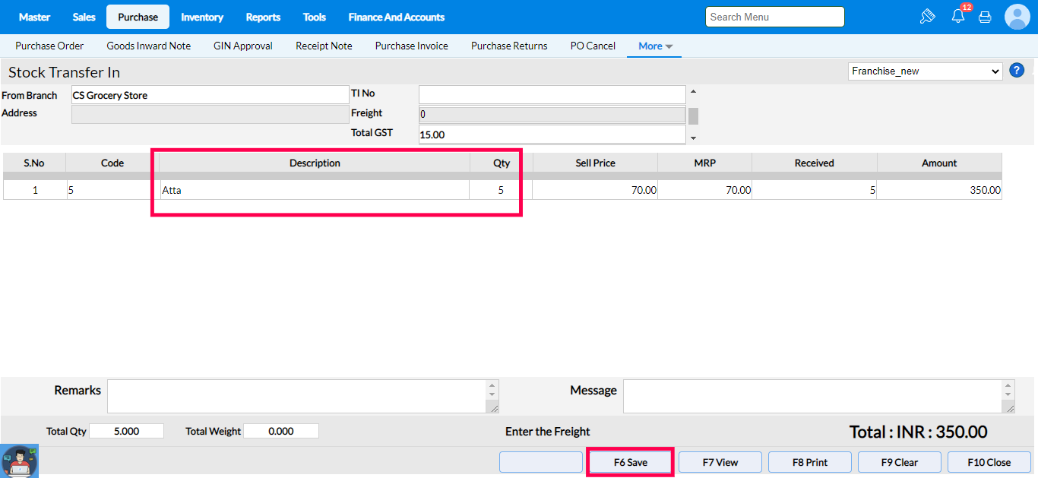The image size is (1038, 478).
Task: Click the MRP 70.00 cell
Action: coord(704,190)
